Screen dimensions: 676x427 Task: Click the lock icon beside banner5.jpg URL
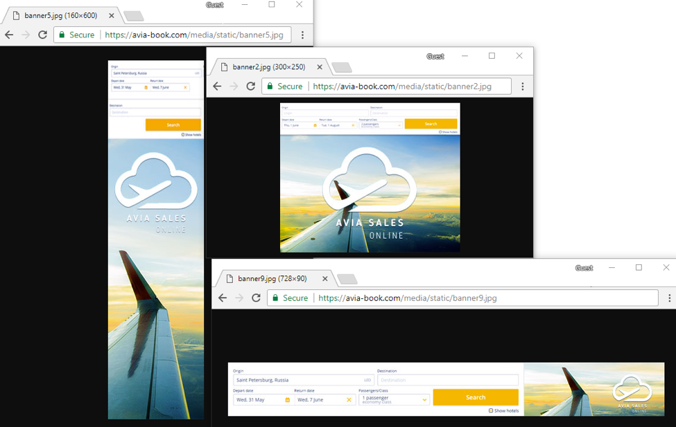[x=62, y=35]
